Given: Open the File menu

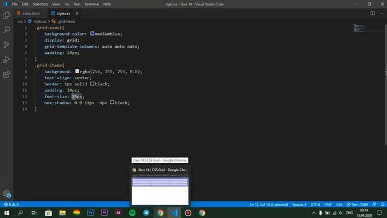Looking at the screenshot, I should coord(15,4).
